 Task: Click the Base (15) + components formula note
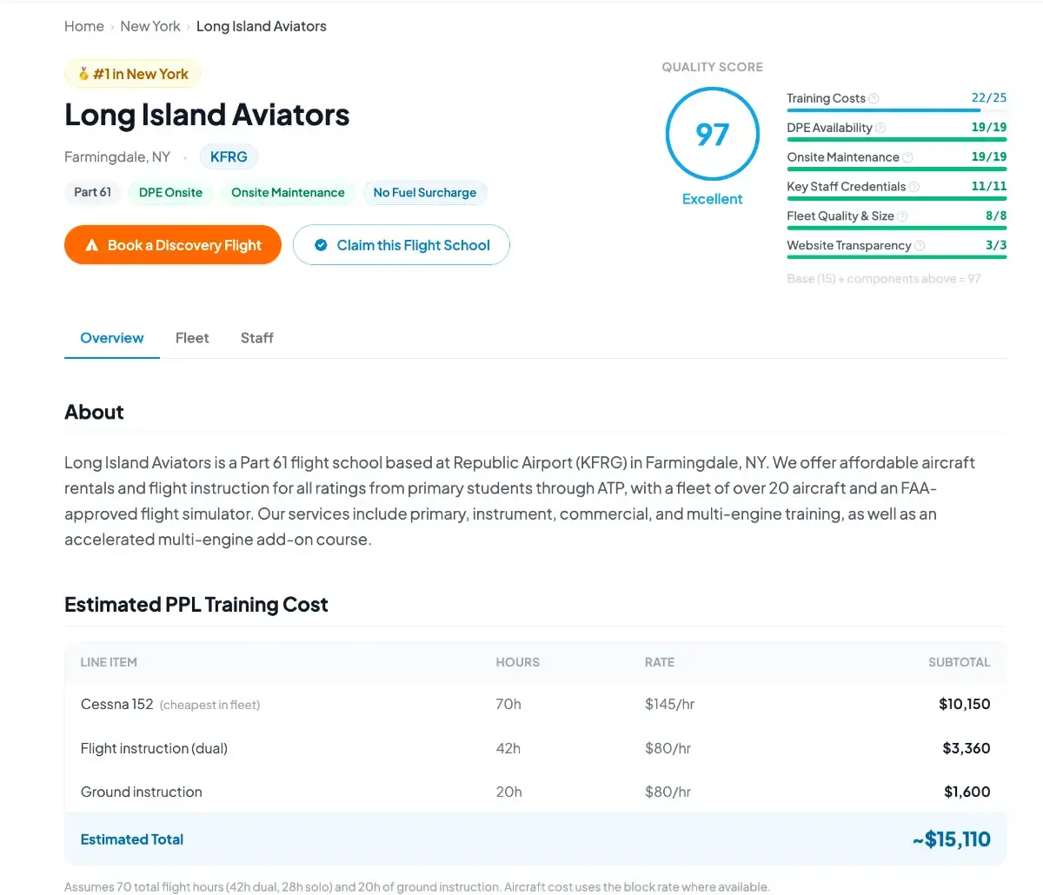coord(883,279)
